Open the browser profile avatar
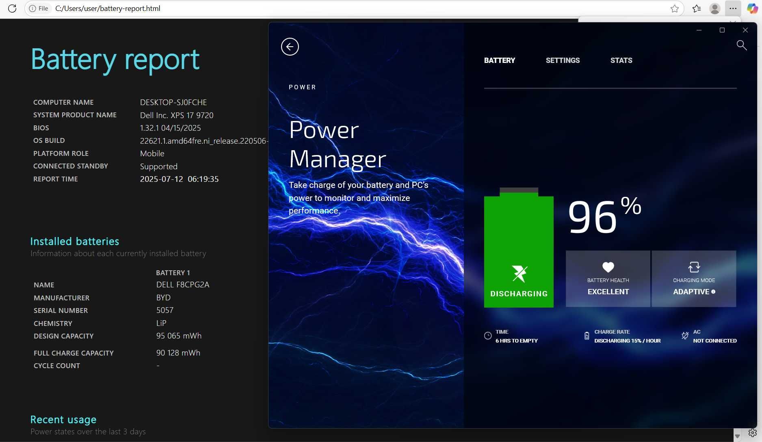The image size is (762, 442). (714, 9)
